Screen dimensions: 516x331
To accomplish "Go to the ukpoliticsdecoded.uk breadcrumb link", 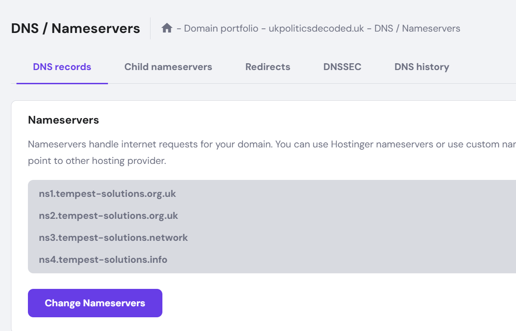I will (x=316, y=28).
